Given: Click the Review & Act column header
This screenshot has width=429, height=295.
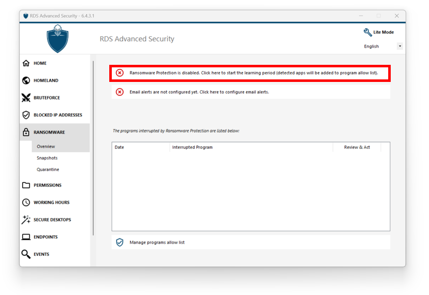Looking at the screenshot, I should tap(357, 147).
